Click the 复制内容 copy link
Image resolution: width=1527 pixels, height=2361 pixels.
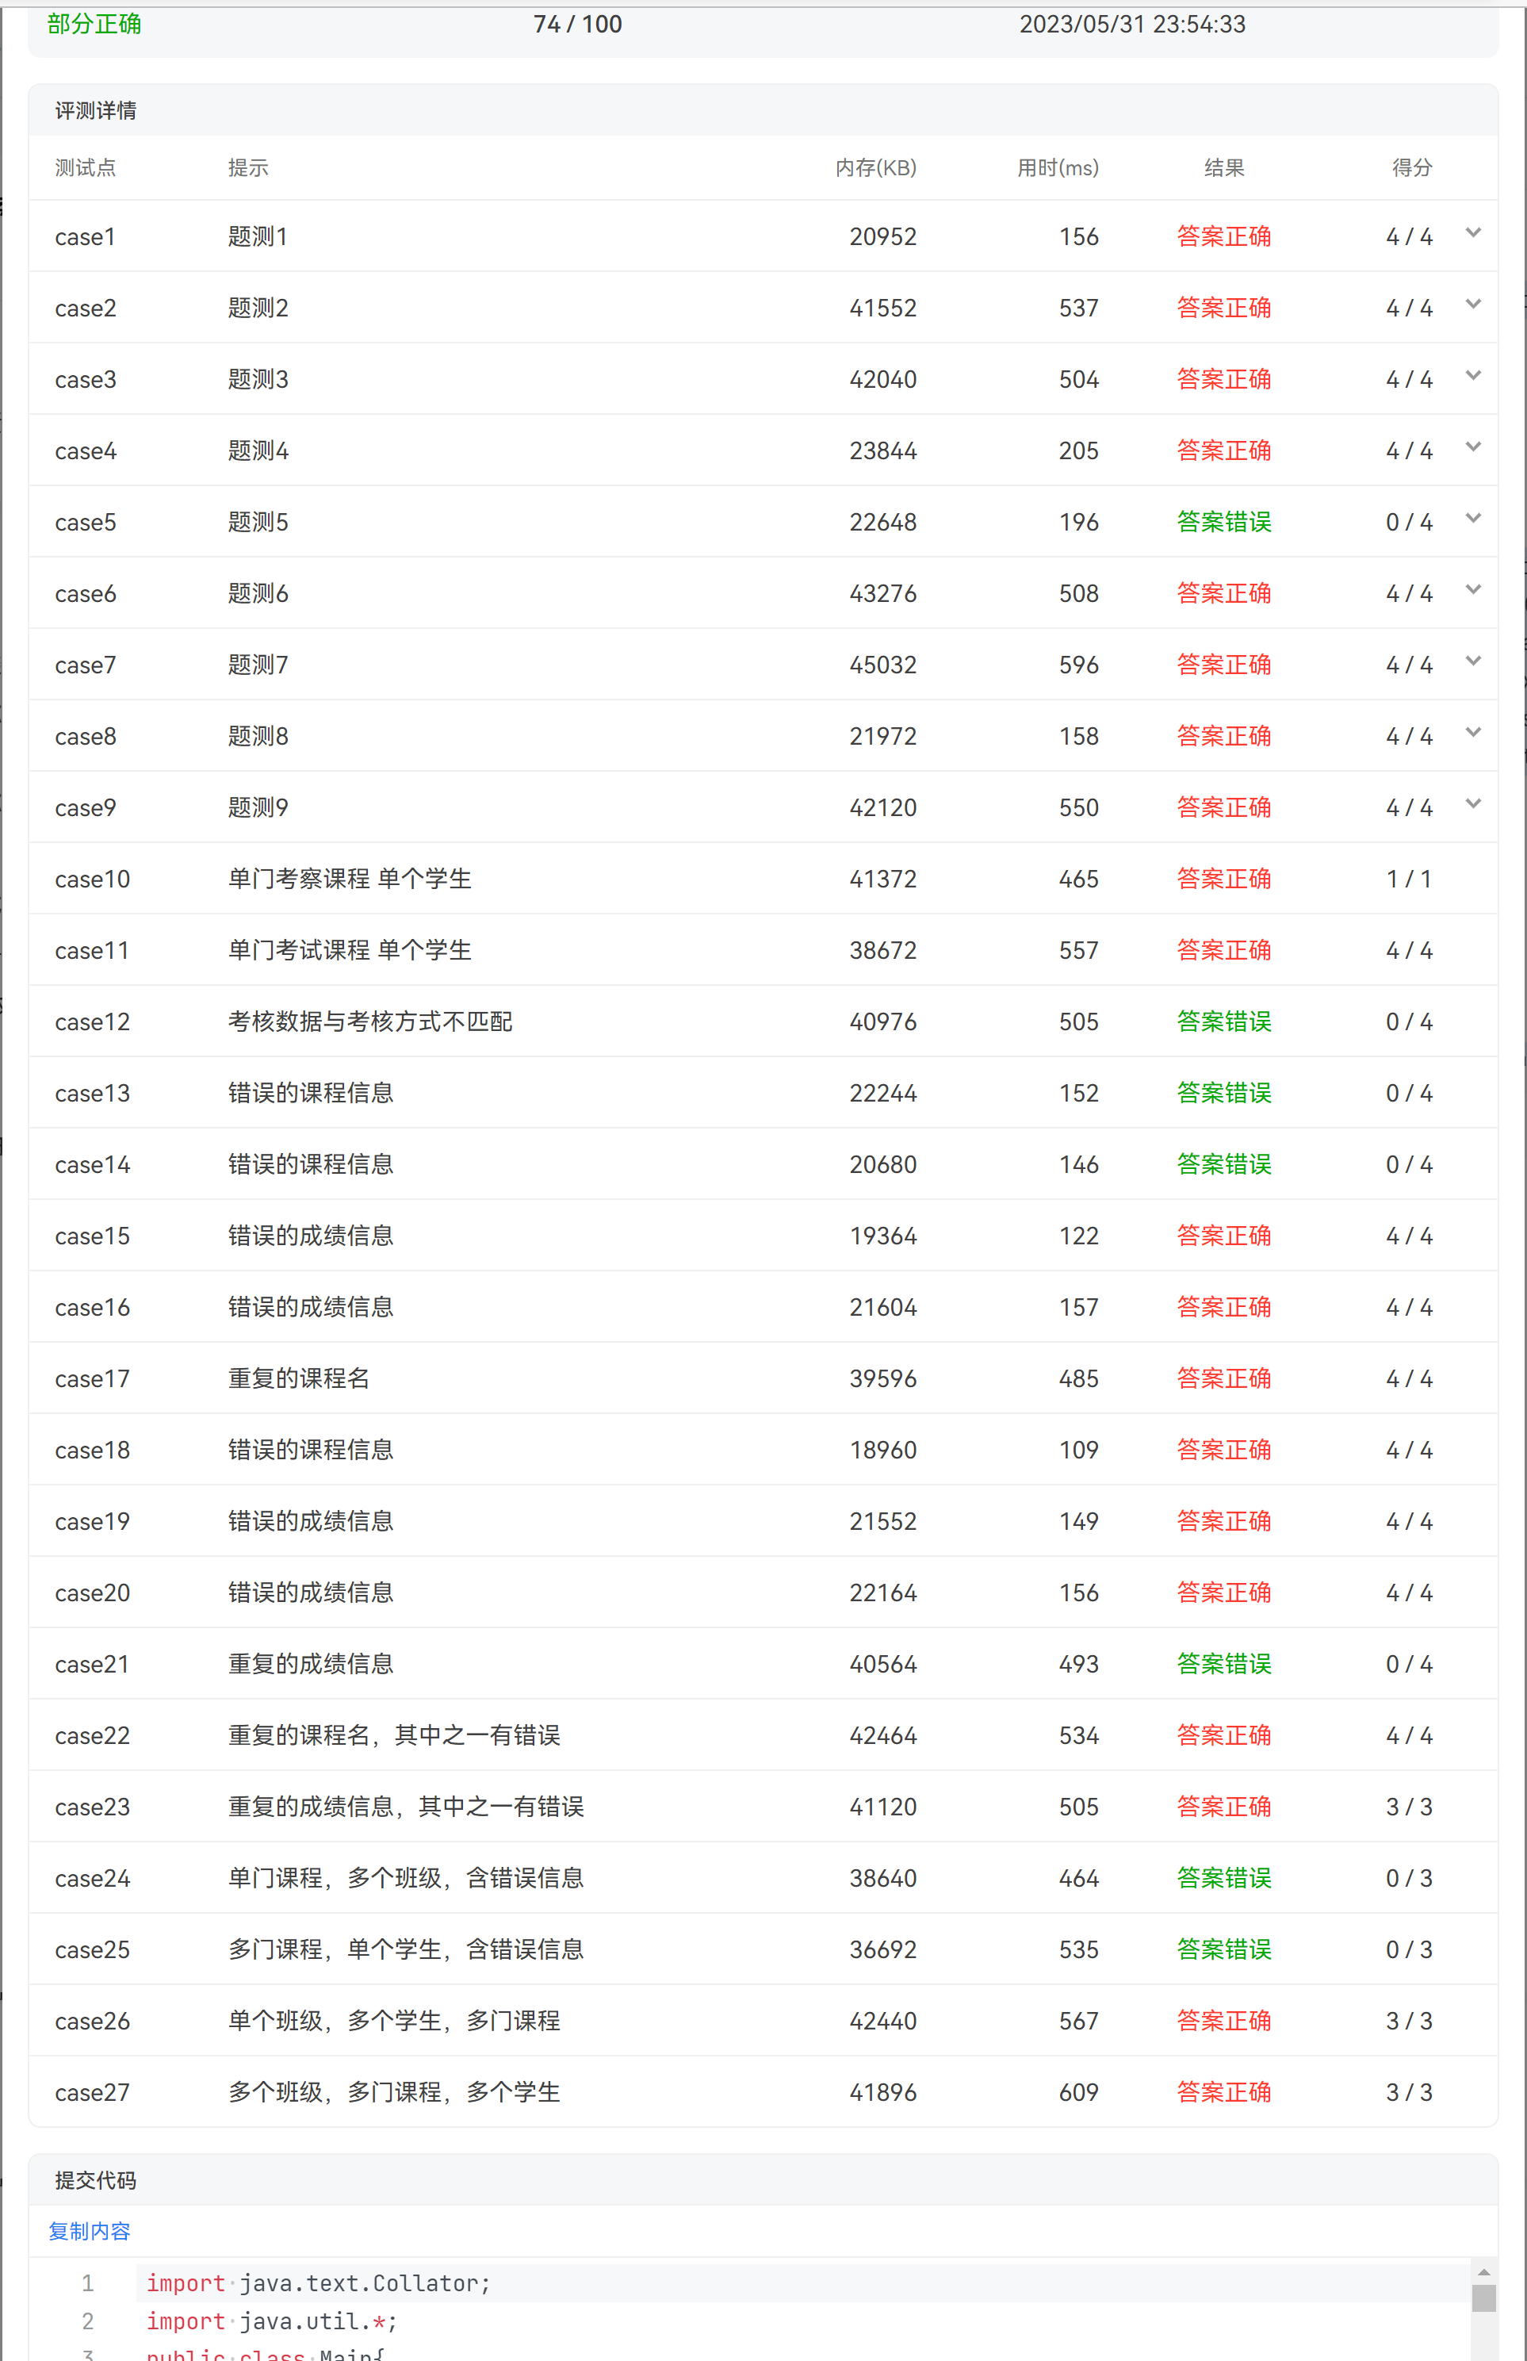[x=90, y=2230]
